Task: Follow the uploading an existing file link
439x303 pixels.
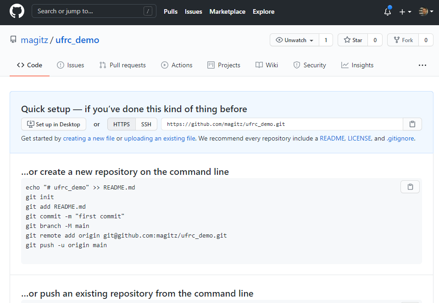Action: tap(160, 138)
